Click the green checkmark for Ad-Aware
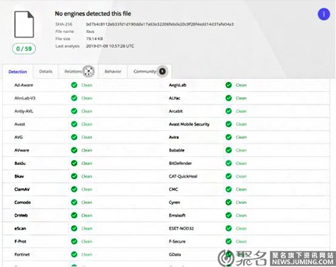 pos(74,85)
